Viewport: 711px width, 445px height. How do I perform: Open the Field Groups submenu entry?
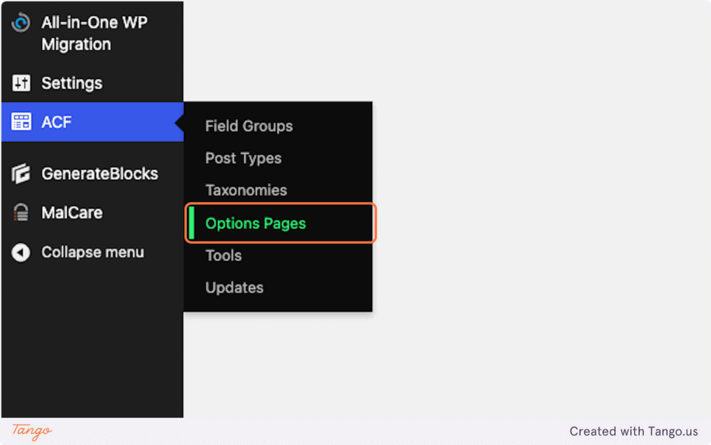[x=249, y=126]
